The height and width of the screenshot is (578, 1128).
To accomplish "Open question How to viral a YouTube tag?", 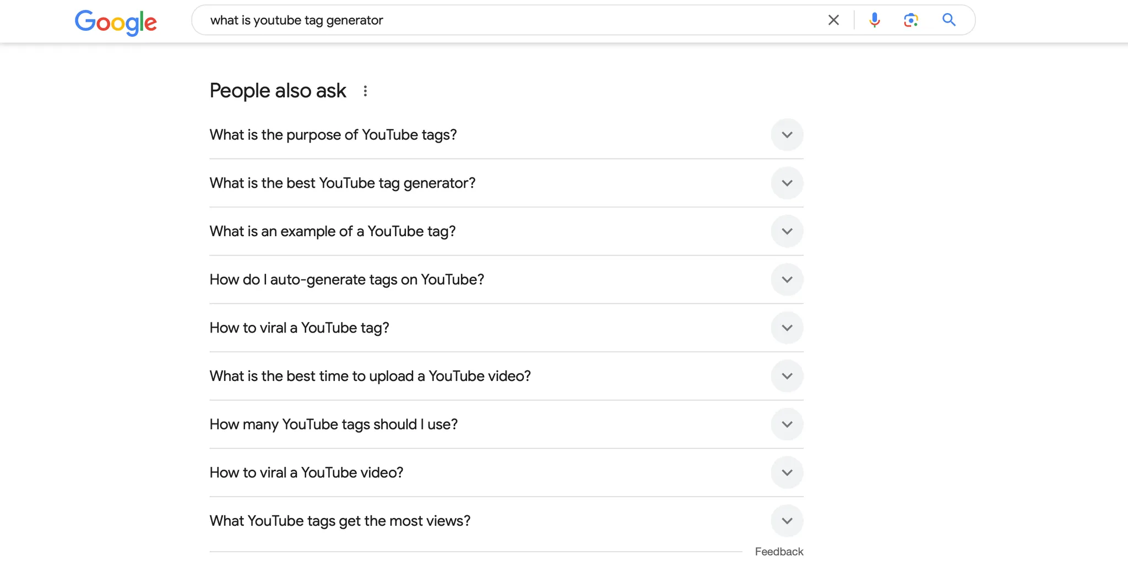I will point(300,328).
